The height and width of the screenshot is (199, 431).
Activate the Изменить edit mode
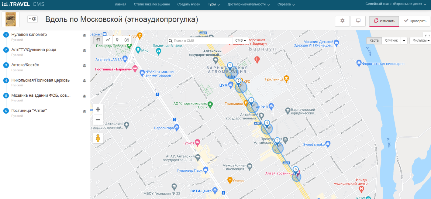pyautogui.click(x=384, y=21)
